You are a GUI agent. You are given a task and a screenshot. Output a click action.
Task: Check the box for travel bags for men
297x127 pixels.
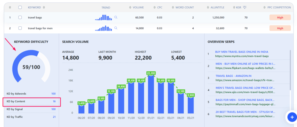pos(20,28)
